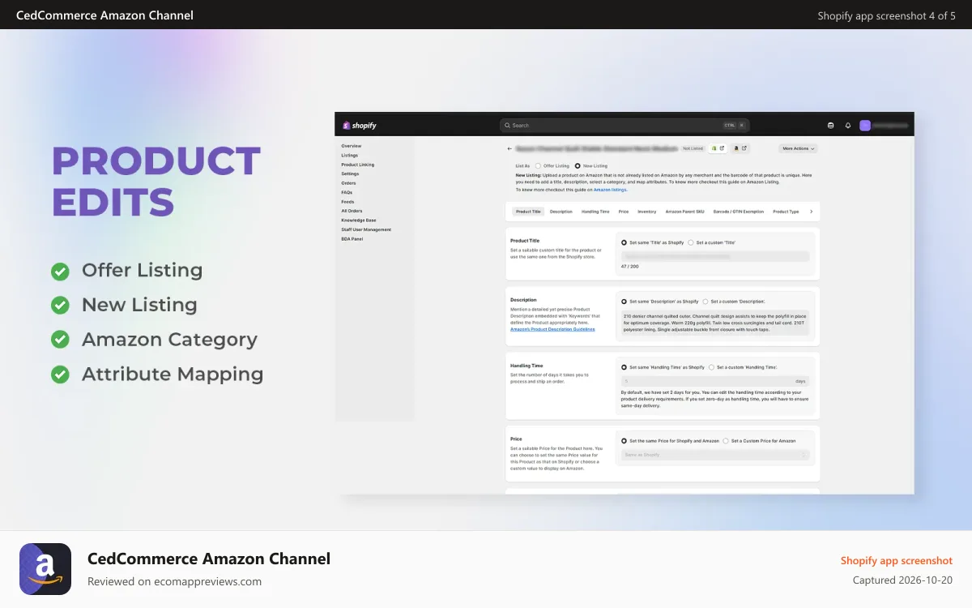Choose Set a custom 'Title'
Image resolution: width=972 pixels, height=608 pixels.
(x=691, y=242)
